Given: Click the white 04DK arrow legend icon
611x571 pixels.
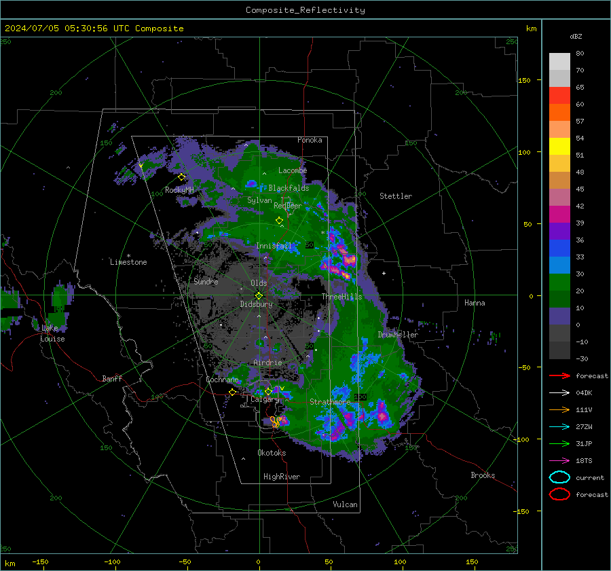Looking at the screenshot, I should click(x=559, y=392).
